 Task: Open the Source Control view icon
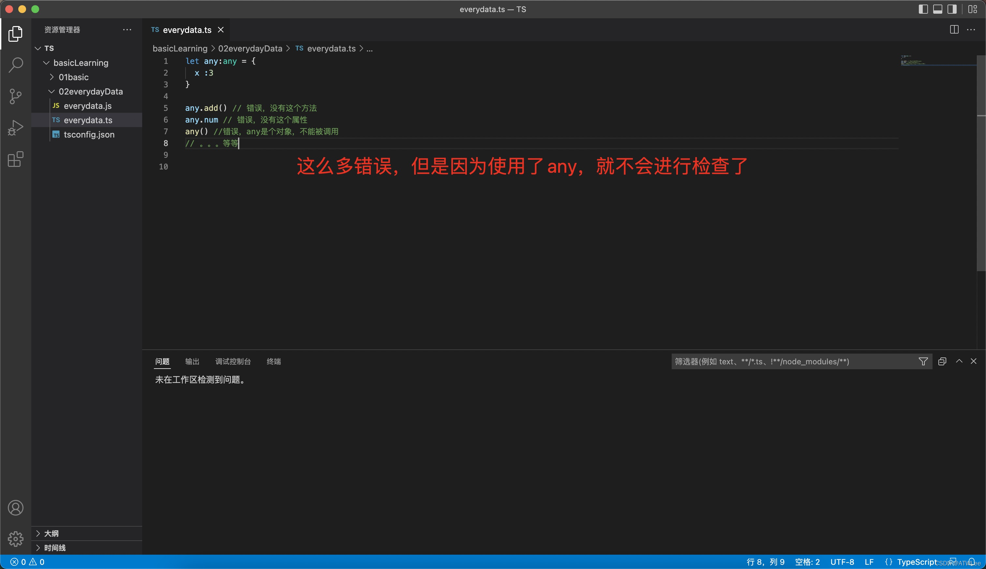[x=15, y=96]
